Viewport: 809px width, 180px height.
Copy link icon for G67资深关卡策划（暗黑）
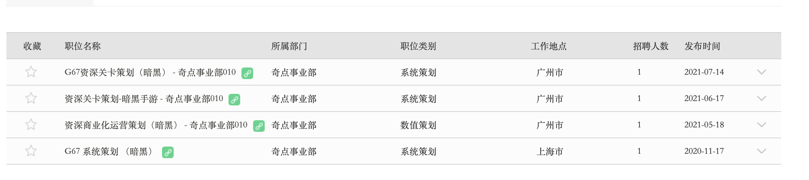247,73
